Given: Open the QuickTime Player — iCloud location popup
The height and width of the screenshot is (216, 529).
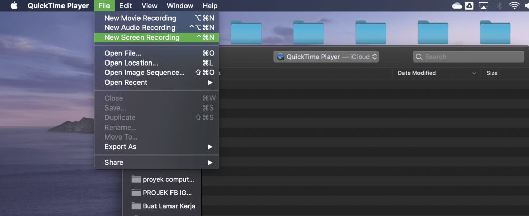Looking at the screenshot, I should coord(326,57).
